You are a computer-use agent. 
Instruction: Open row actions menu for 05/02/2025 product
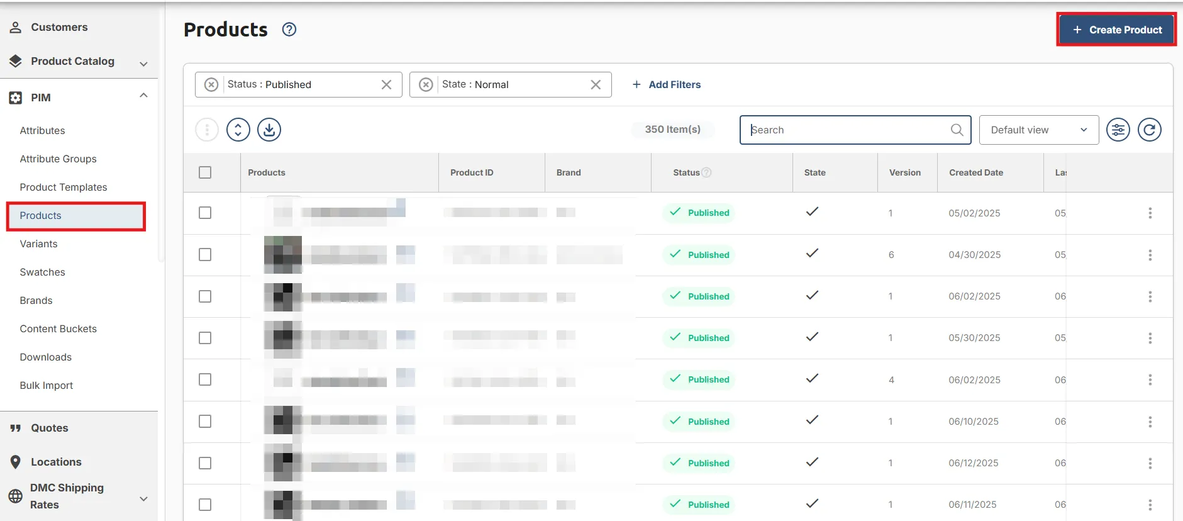1150,213
